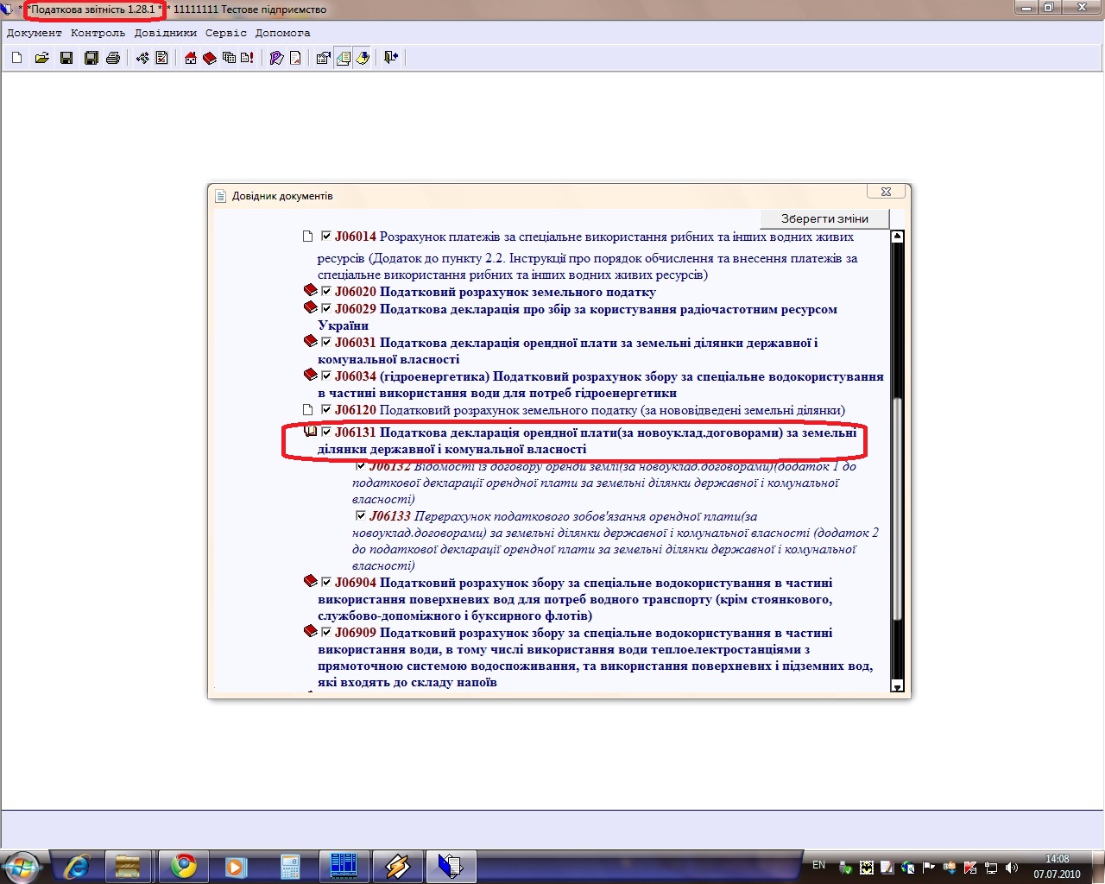This screenshot has width=1105, height=884.
Task: Click the new blank document toolbar icon
Action: pyautogui.click(x=17, y=58)
